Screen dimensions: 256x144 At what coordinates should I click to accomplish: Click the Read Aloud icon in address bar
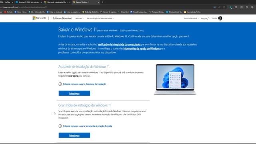point(219,7)
